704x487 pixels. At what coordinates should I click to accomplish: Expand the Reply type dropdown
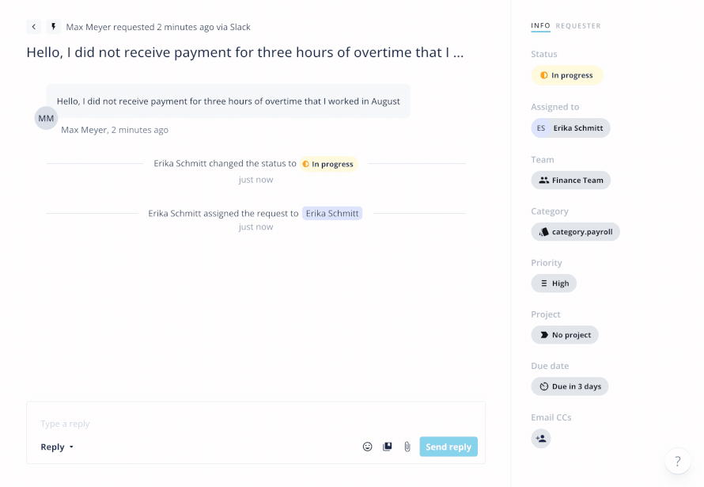[57, 447]
